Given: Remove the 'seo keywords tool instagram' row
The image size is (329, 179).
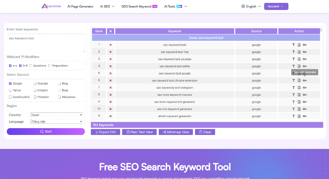Looking at the screenshot, I should tap(110, 88).
